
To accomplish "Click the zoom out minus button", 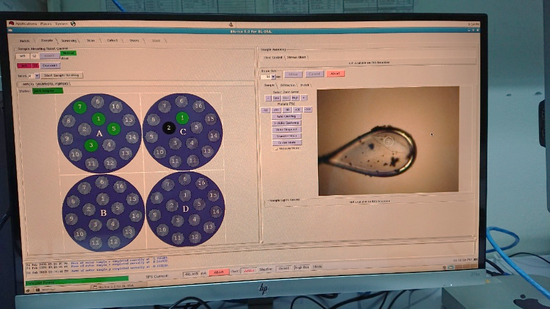I will [x=268, y=97].
